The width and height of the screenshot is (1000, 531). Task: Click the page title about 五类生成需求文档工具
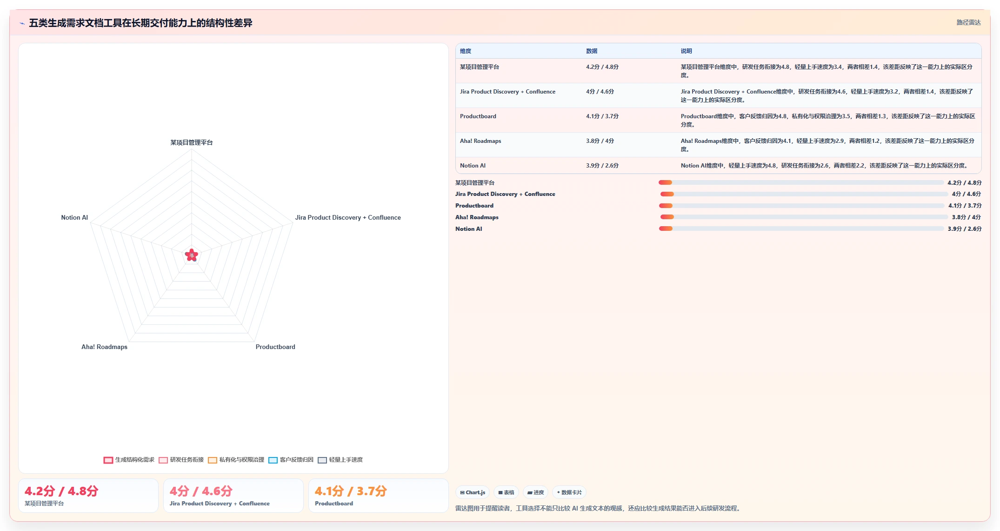(140, 23)
